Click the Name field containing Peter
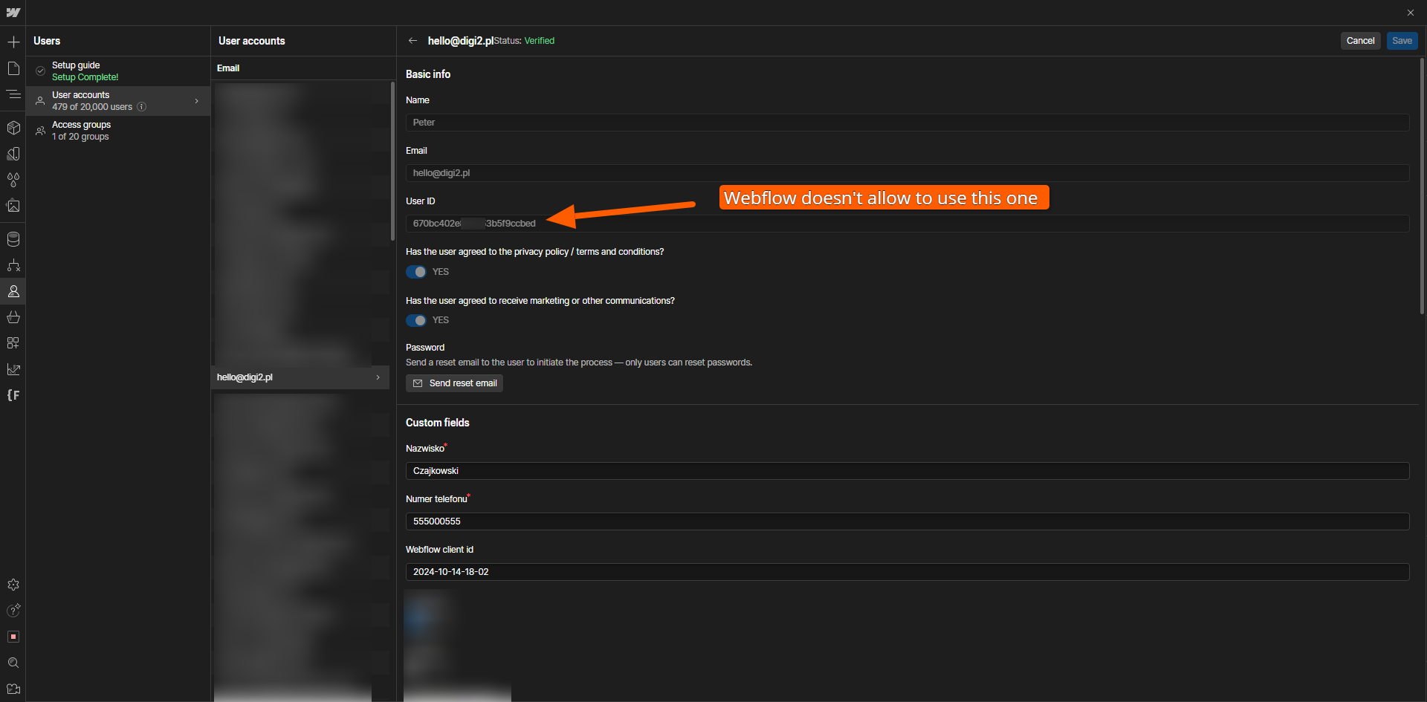1427x702 pixels. click(x=907, y=123)
